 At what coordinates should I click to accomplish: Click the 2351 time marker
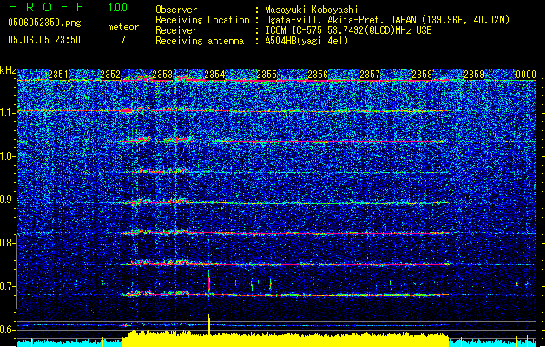[x=58, y=75]
